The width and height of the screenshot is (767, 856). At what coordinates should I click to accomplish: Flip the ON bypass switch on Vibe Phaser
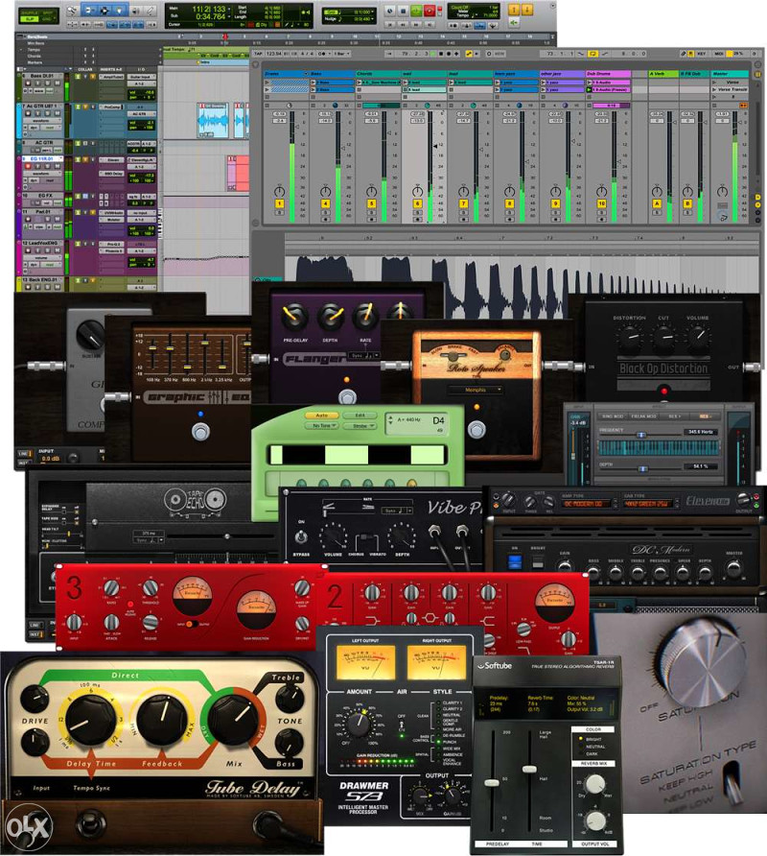(x=301, y=536)
